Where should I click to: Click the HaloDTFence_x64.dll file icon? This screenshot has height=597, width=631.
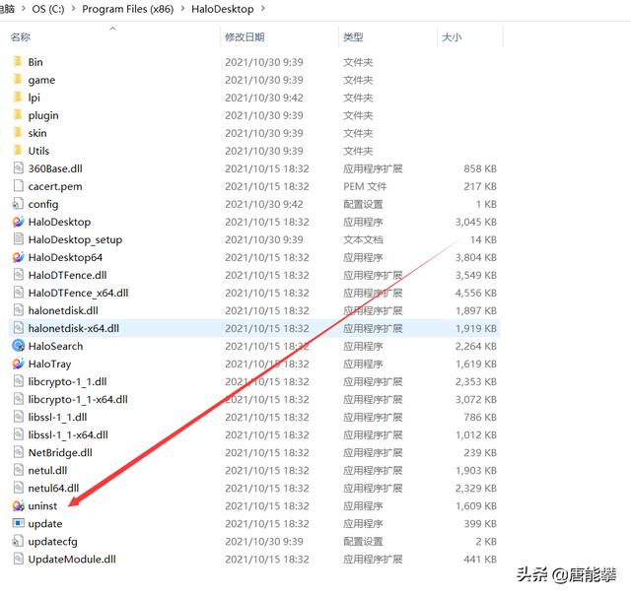coord(18,293)
